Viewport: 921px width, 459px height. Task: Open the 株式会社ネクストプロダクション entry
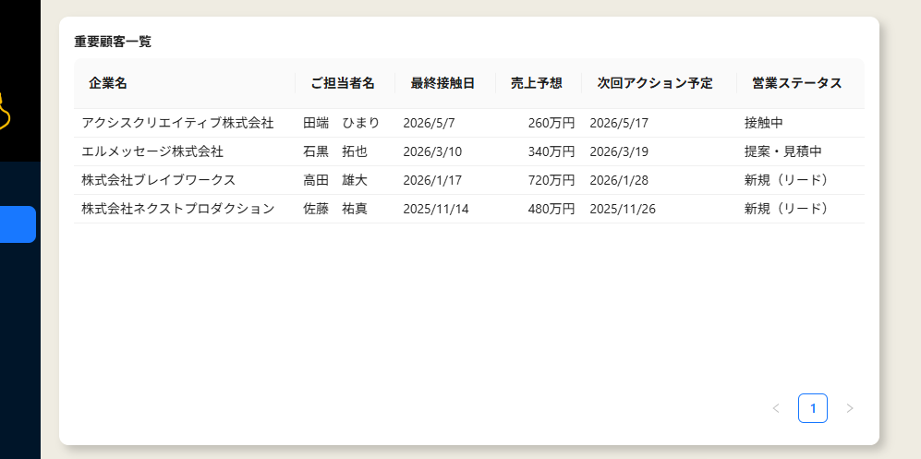pyautogui.click(x=177, y=209)
